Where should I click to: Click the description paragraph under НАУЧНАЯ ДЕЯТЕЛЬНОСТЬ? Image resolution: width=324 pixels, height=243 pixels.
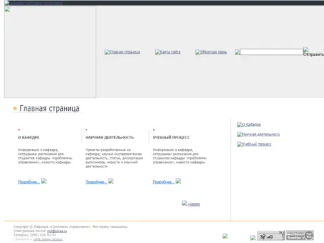pyautogui.click(x=114, y=158)
